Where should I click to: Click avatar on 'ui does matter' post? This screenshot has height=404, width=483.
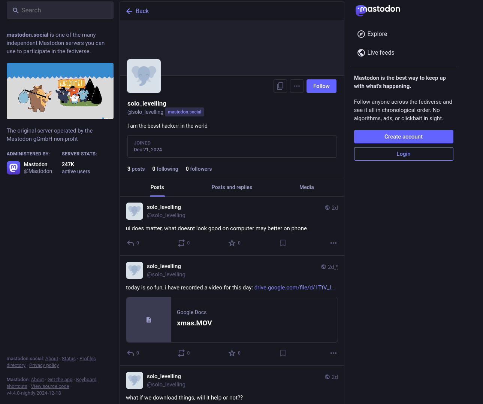click(135, 211)
